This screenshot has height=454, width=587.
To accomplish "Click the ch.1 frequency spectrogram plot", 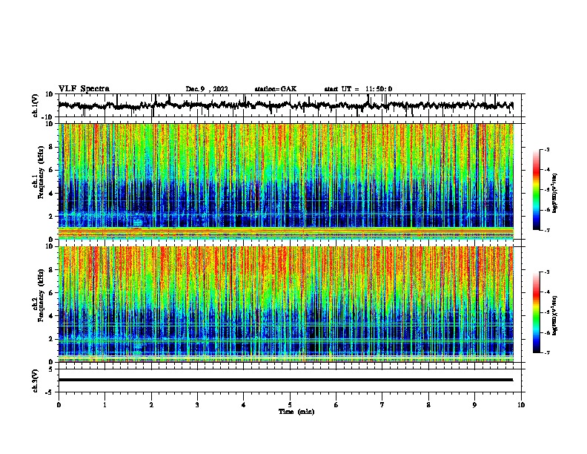I will tap(285, 181).
